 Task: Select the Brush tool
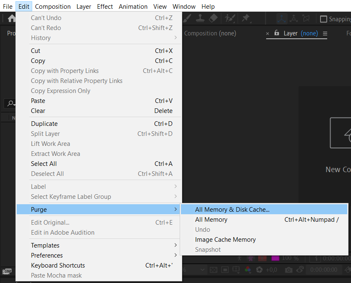pyautogui.click(x=187, y=18)
